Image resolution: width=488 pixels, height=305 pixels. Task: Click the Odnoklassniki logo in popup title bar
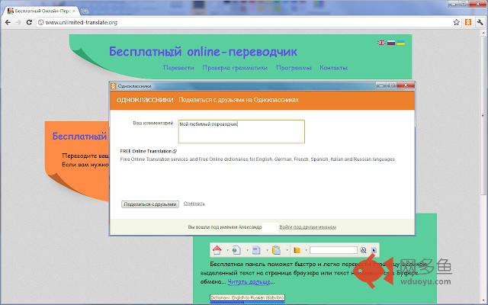pos(114,86)
